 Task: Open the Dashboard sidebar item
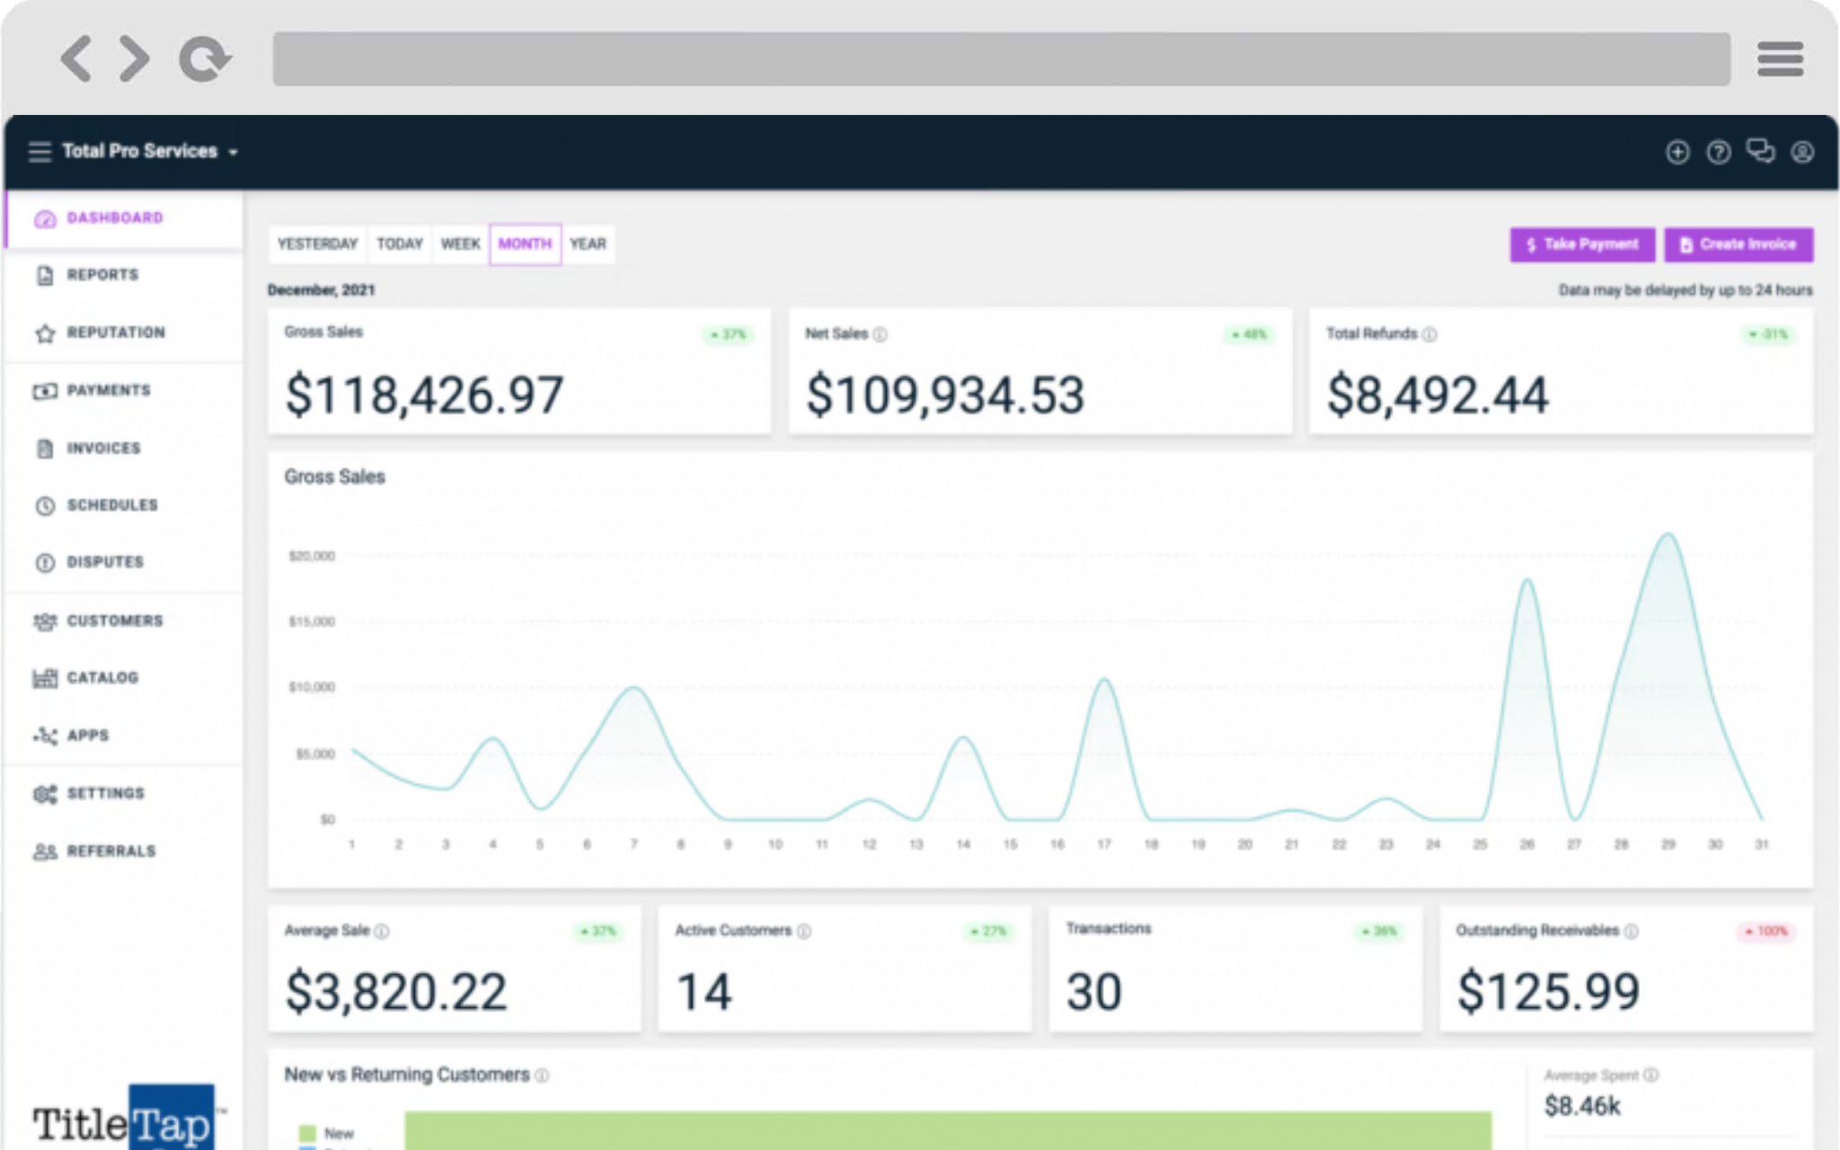point(124,218)
